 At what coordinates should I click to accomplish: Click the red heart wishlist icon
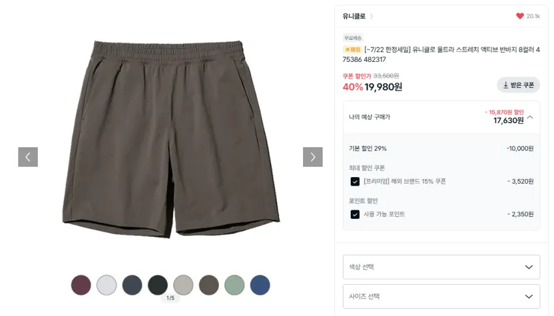[519, 16]
